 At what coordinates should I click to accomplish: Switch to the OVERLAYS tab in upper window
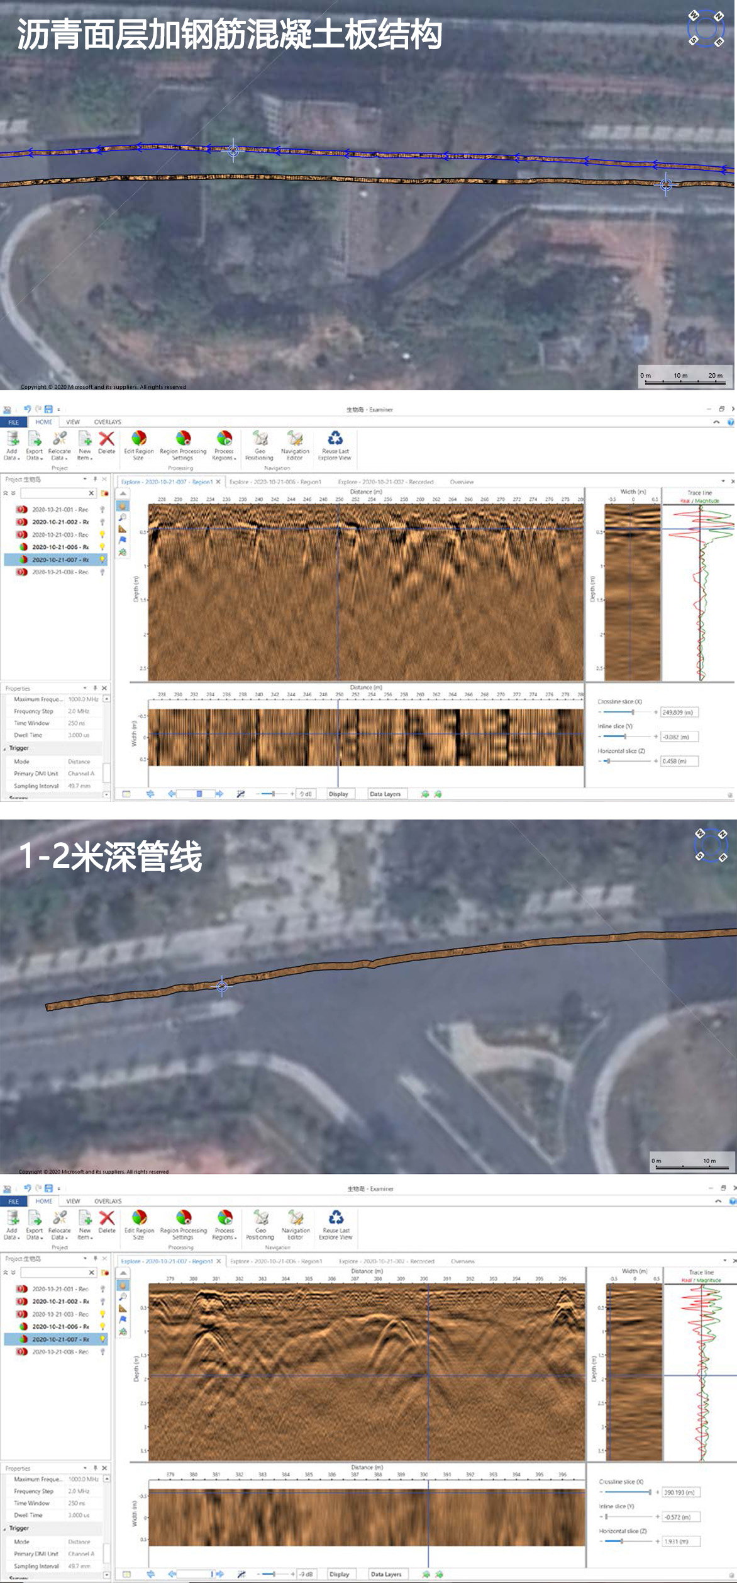pos(108,422)
